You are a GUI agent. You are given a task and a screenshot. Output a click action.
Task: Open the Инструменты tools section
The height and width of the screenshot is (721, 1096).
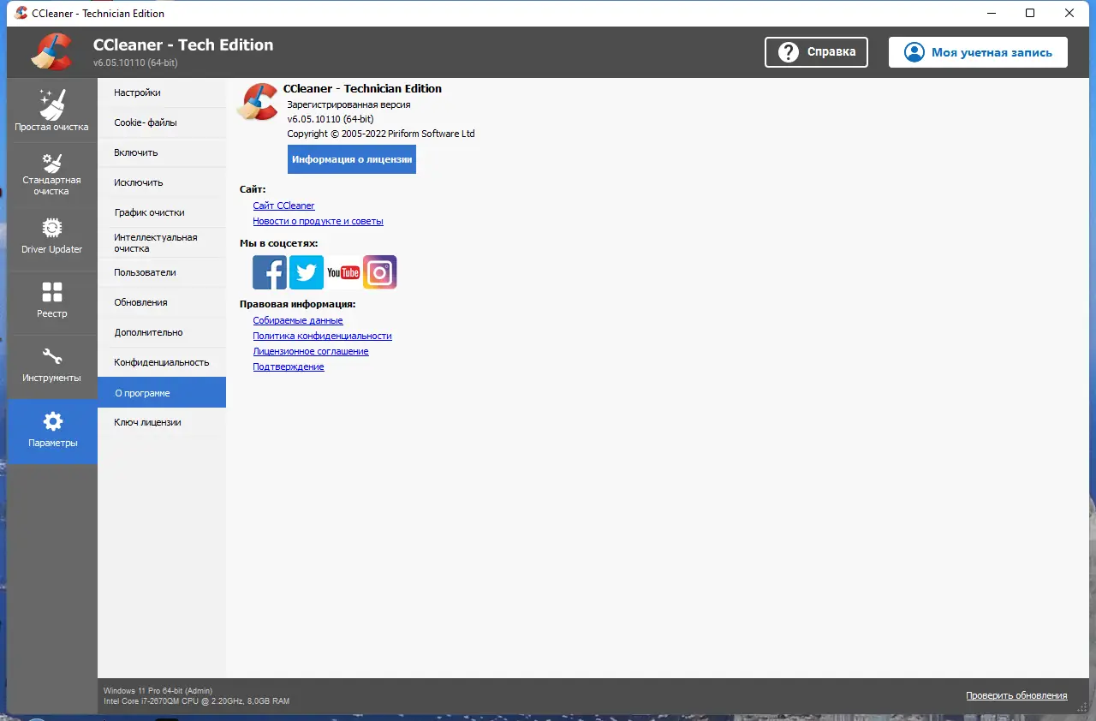pos(51,367)
